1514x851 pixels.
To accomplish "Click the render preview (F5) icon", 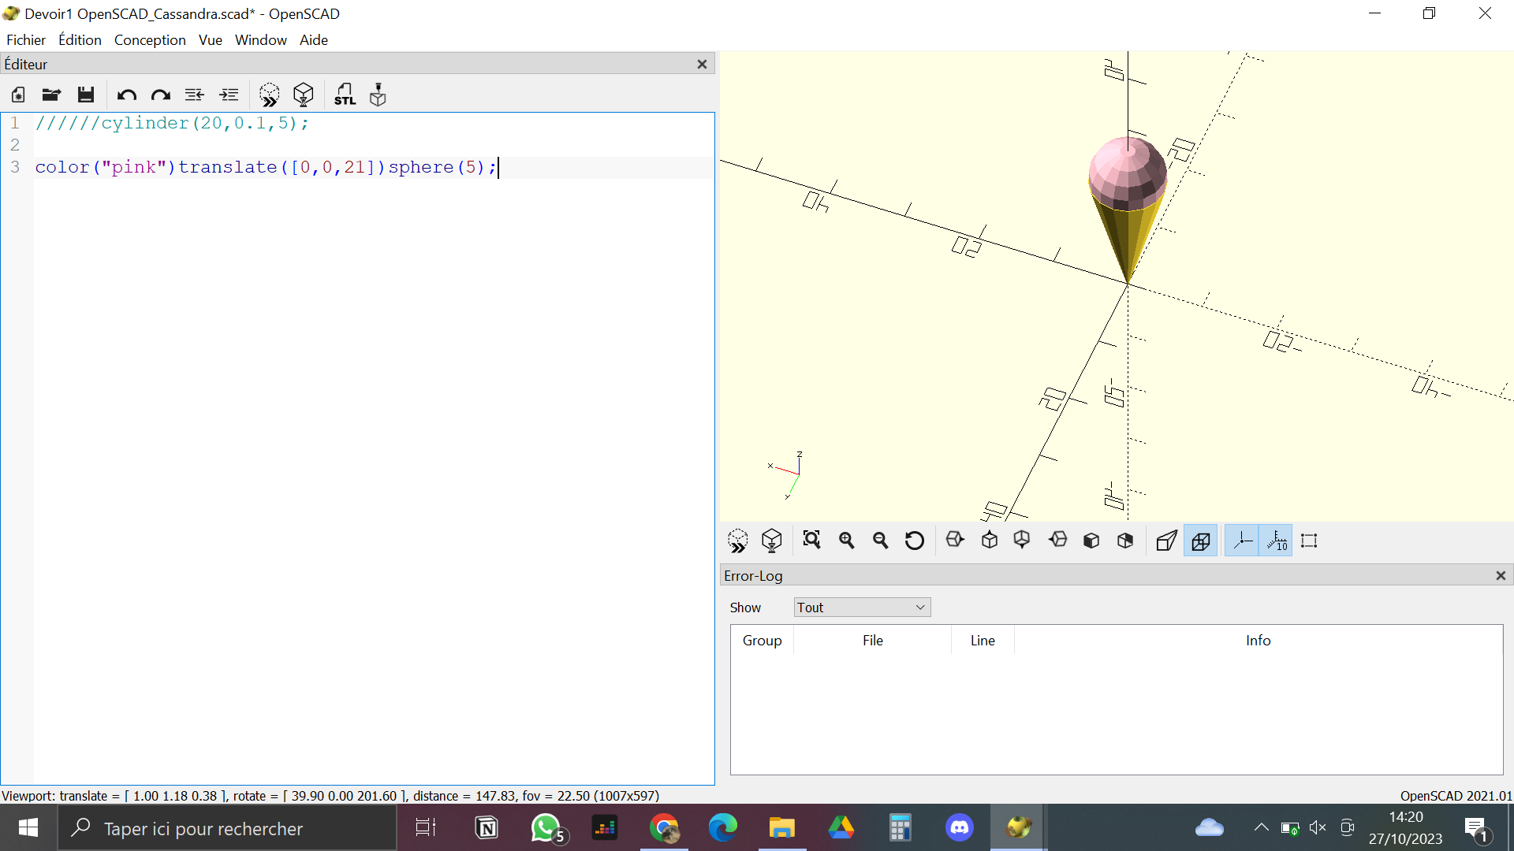I will click(x=270, y=94).
